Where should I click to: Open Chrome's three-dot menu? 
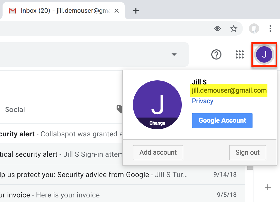[270, 28]
